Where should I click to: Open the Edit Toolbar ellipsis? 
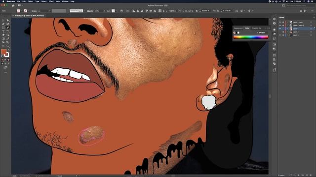[5, 72]
